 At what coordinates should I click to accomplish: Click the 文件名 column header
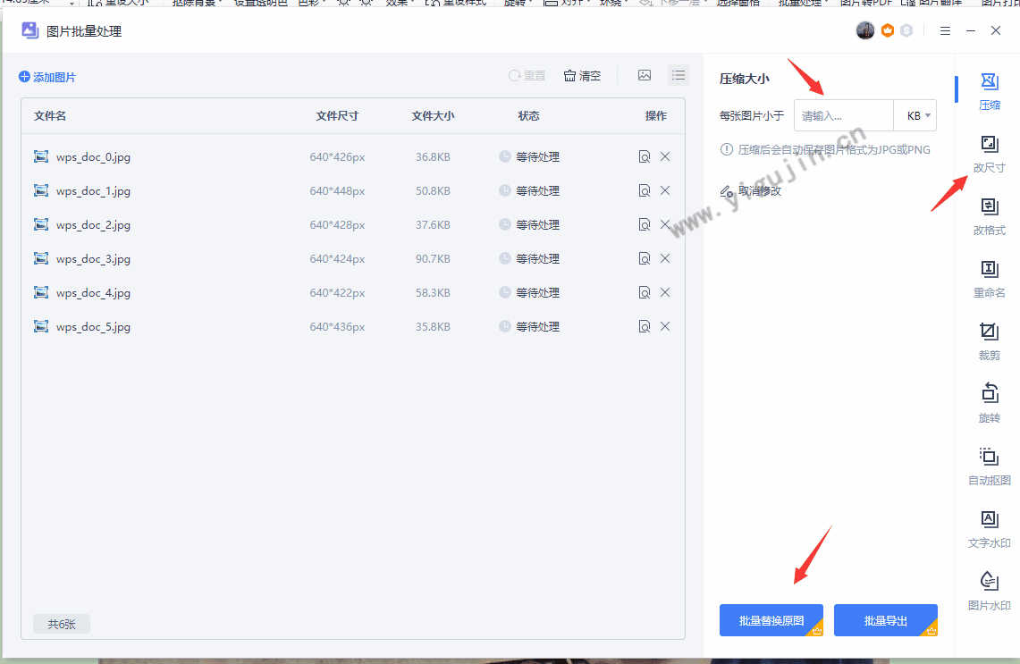(50, 116)
